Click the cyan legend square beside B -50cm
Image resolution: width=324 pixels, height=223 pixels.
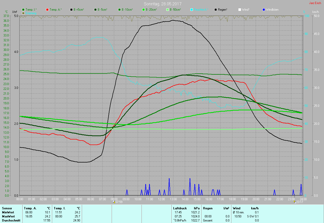pyautogui.click(x=192, y=10)
